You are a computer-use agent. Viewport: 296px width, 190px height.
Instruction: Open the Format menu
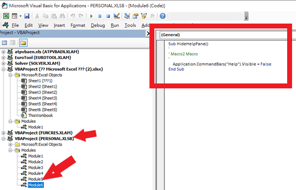pos(78,25)
